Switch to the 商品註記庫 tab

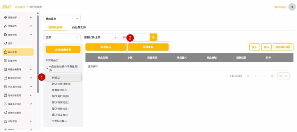(79, 27)
